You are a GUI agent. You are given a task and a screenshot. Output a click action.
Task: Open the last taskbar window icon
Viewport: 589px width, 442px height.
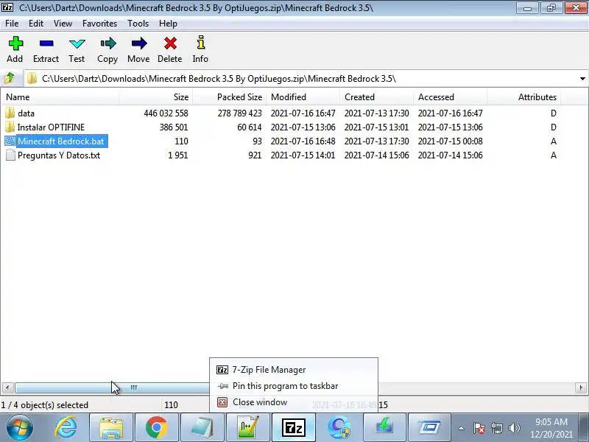point(430,428)
